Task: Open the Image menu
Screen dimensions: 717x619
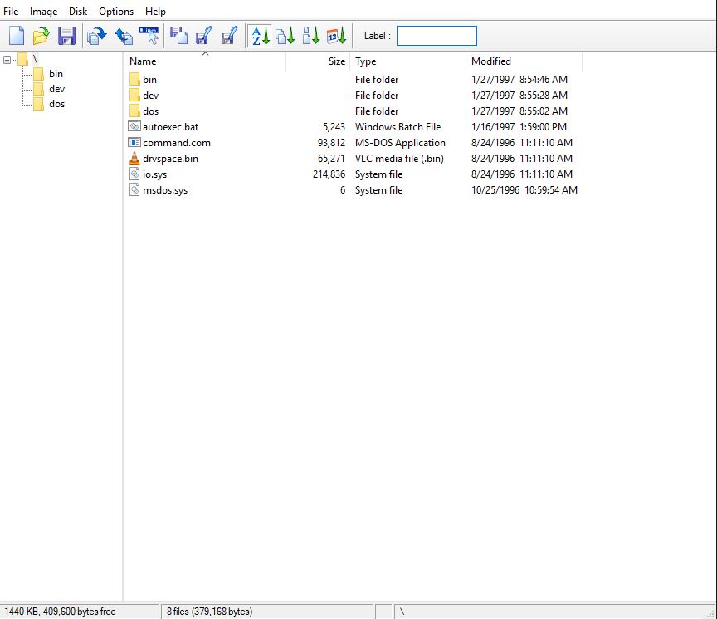Action: click(43, 12)
